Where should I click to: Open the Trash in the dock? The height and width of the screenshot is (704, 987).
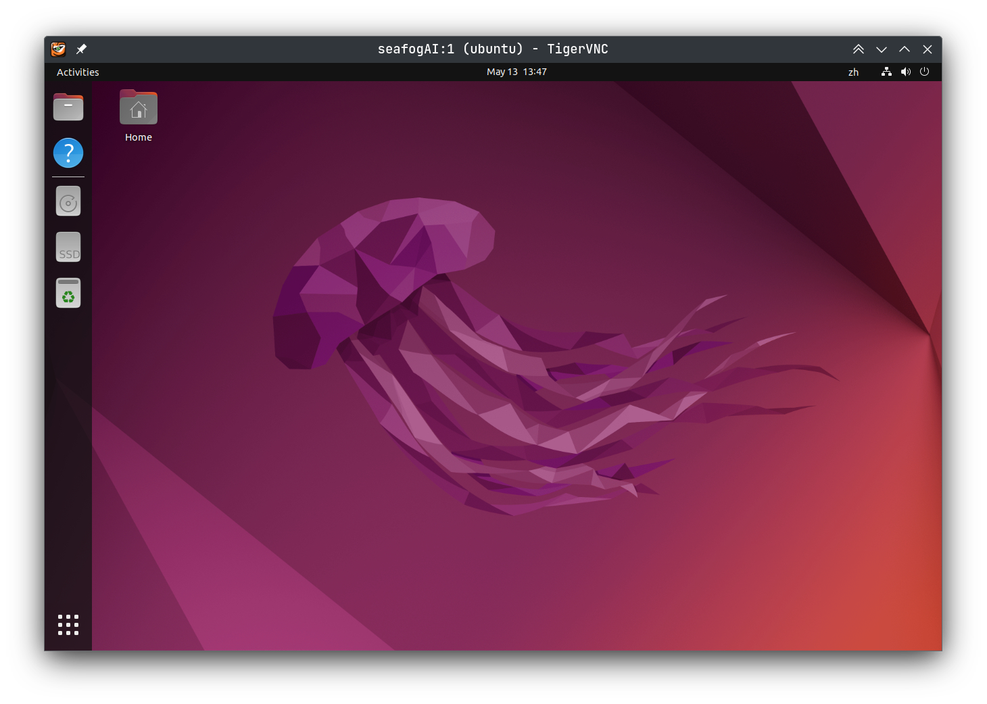click(68, 293)
